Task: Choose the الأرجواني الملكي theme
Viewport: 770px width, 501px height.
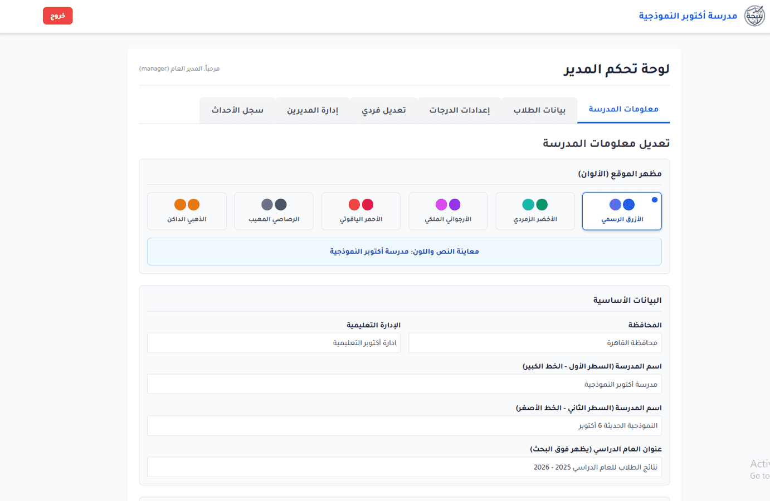Action: pos(448,211)
